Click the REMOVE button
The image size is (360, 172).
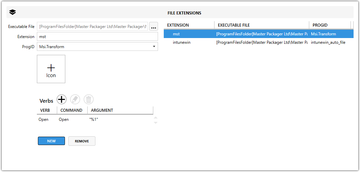pos(82,141)
